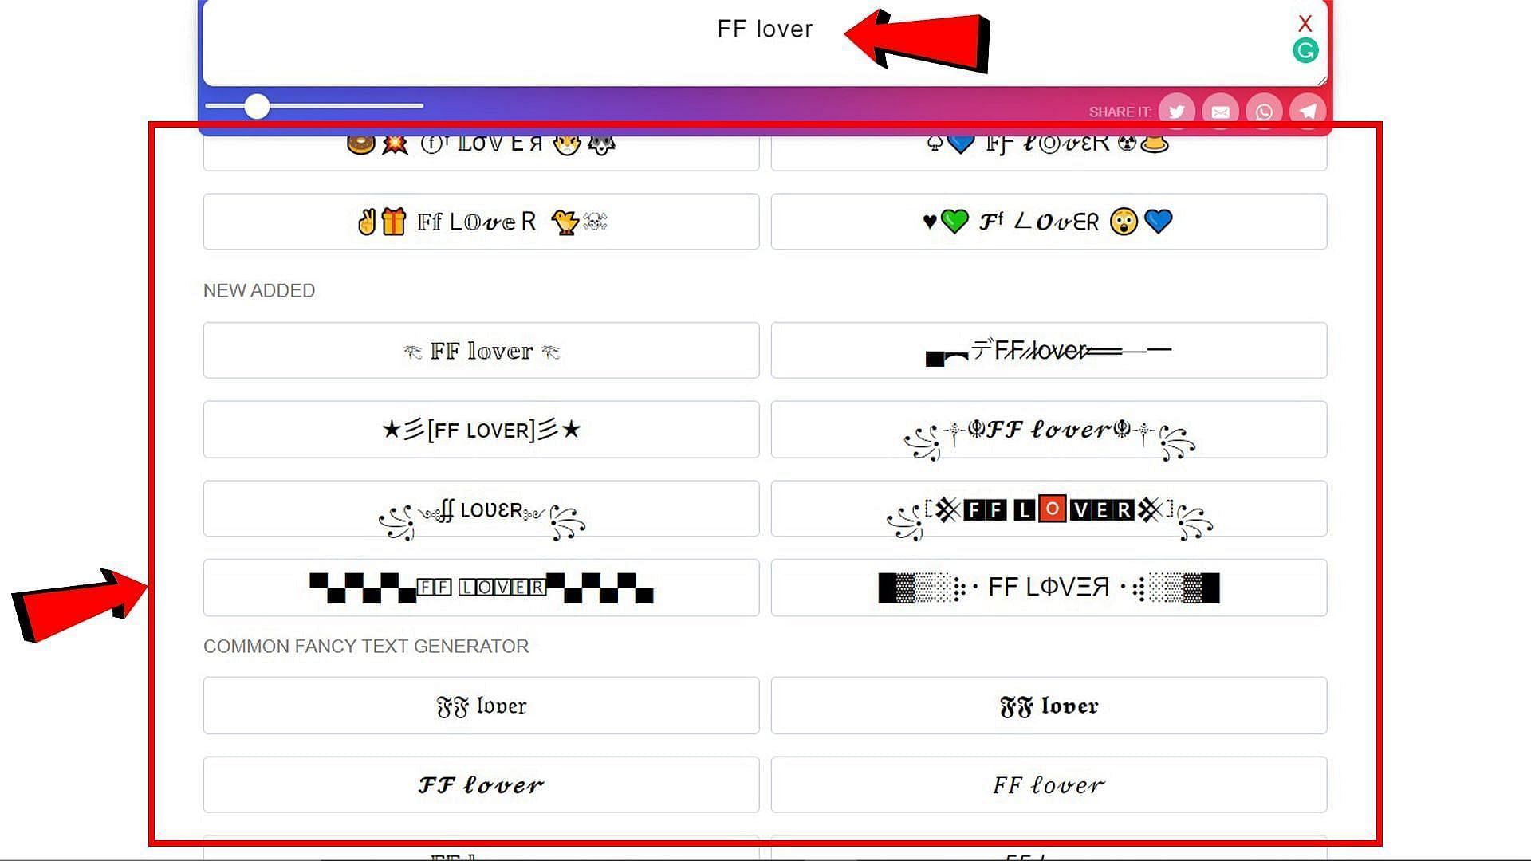Select bold Fraktur FF lover style

click(x=1049, y=705)
